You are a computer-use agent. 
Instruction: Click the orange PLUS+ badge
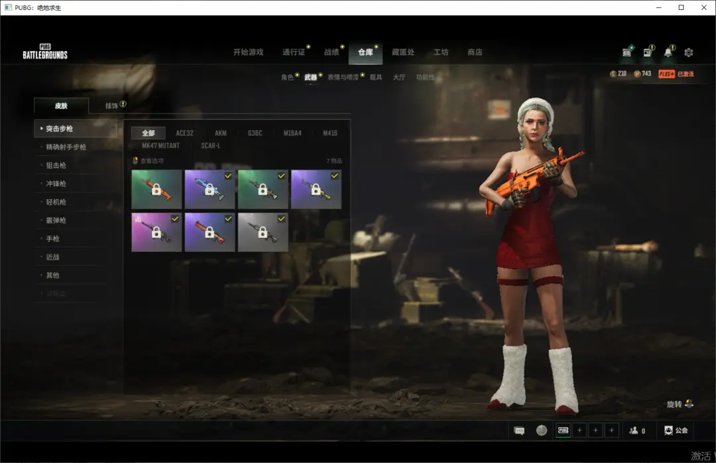tap(667, 74)
